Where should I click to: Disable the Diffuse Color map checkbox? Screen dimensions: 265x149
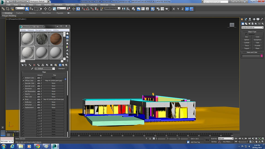click(x=23, y=81)
